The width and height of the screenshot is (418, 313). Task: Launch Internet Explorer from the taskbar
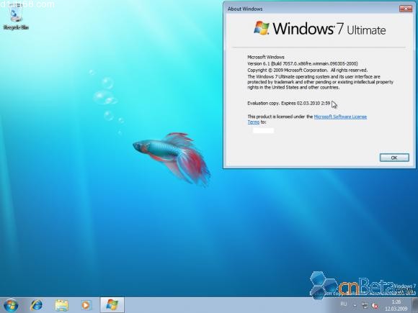coord(37,305)
